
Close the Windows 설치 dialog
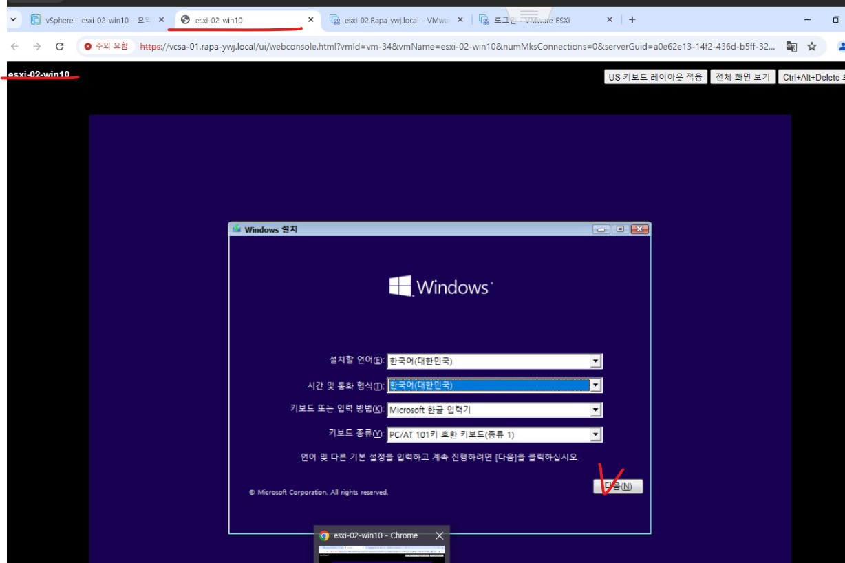tap(639, 229)
